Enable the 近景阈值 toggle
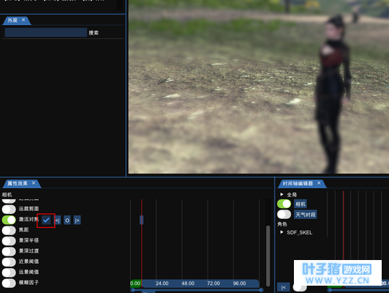Viewport: 389px width, 293px height. [x=9, y=262]
